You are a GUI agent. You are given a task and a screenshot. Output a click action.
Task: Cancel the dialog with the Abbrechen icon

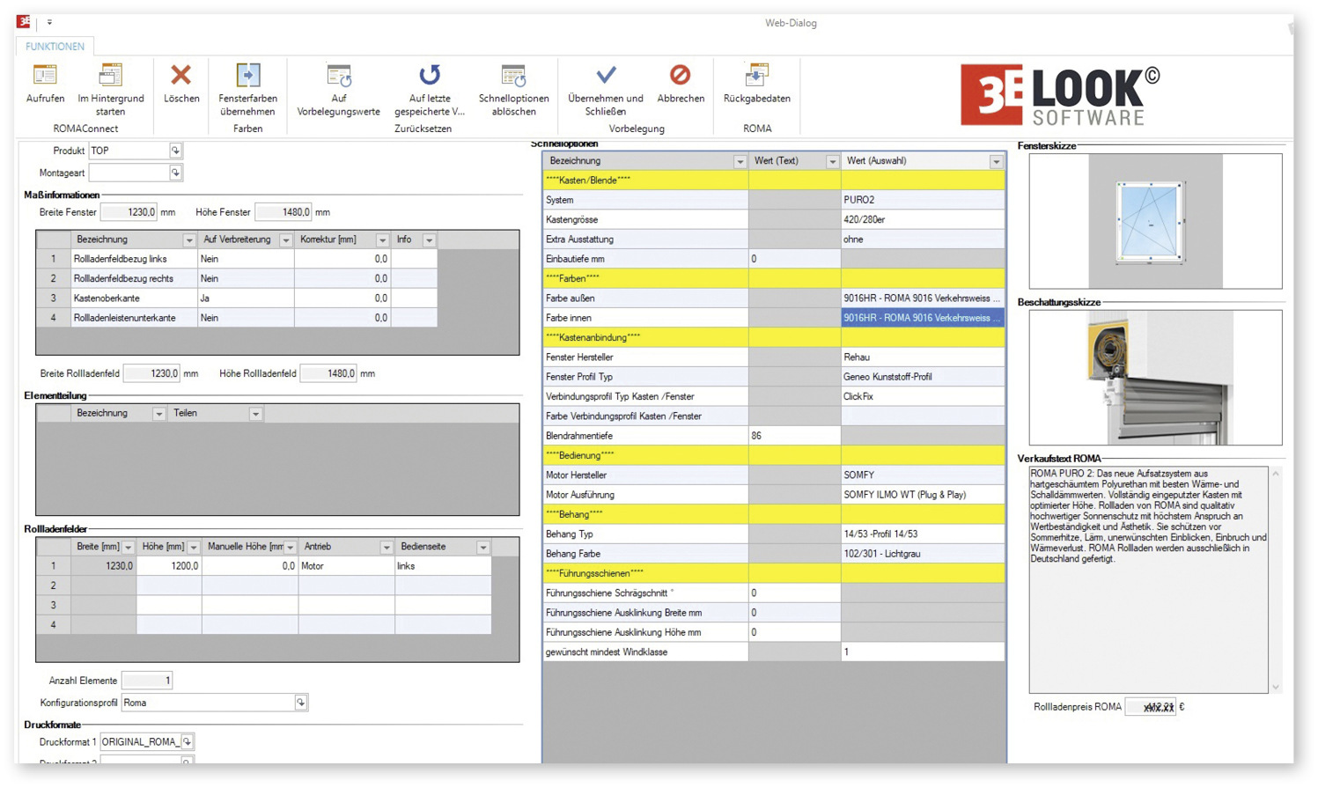(680, 77)
